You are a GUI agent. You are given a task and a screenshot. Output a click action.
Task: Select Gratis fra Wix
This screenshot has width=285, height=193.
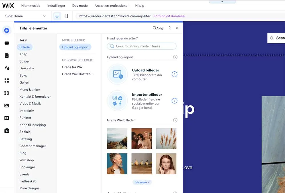[x=72, y=67]
